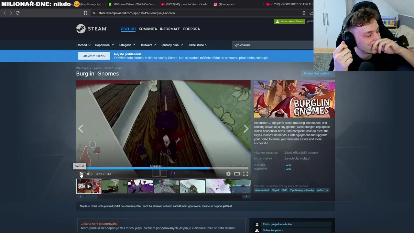414x233 pixels.
Task: Open the OBCHOD top menu
Action: click(x=128, y=29)
